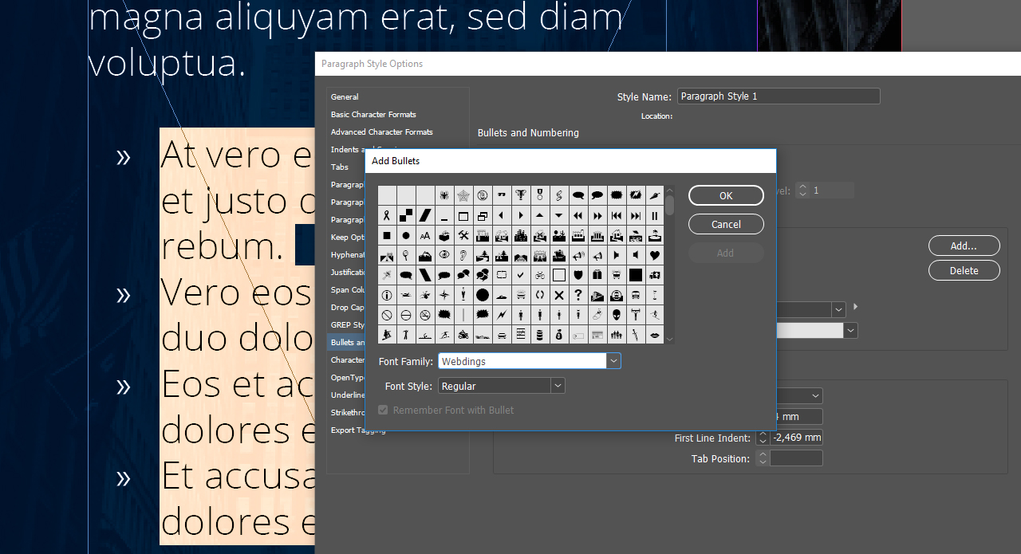Open Basic Character Formats section

tap(373, 114)
